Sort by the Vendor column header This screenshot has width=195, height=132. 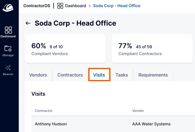pyautogui.click(x=138, y=111)
